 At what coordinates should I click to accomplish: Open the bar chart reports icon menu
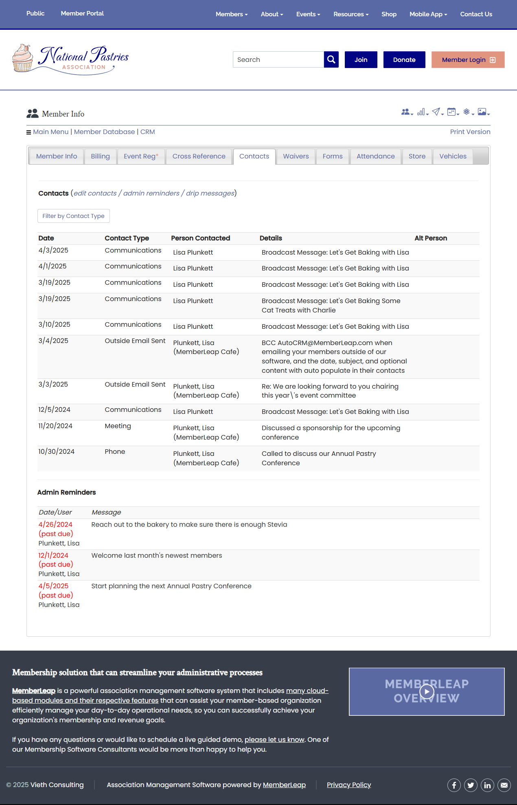[x=423, y=112]
